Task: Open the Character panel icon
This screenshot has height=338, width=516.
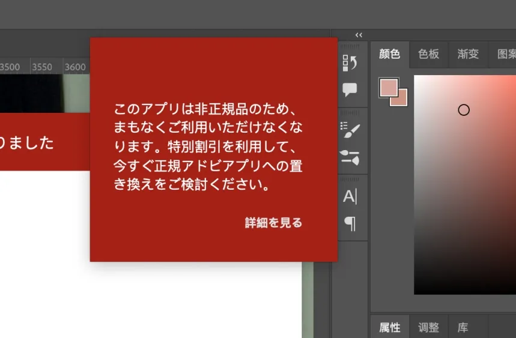Action: [350, 197]
